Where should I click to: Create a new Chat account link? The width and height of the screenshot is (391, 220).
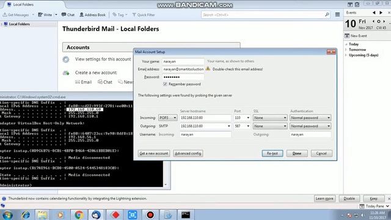point(105,82)
